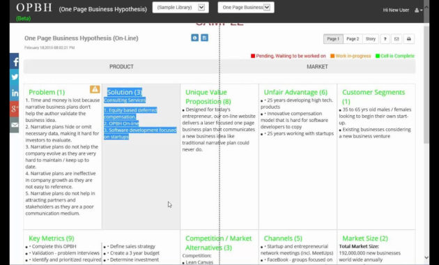Share via the Twitter sidebar icon

click(x=14, y=77)
